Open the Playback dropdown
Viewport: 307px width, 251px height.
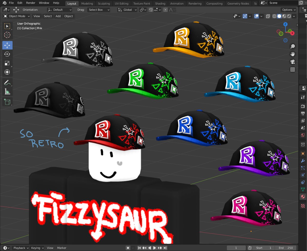[21, 248]
